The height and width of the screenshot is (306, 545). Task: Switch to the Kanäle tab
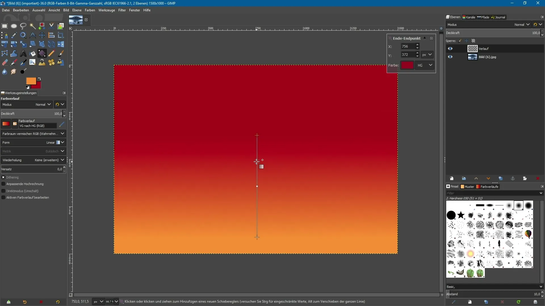pyautogui.click(x=469, y=17)
